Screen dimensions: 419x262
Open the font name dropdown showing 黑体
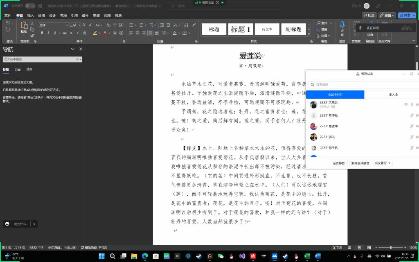tap(54, 25)
